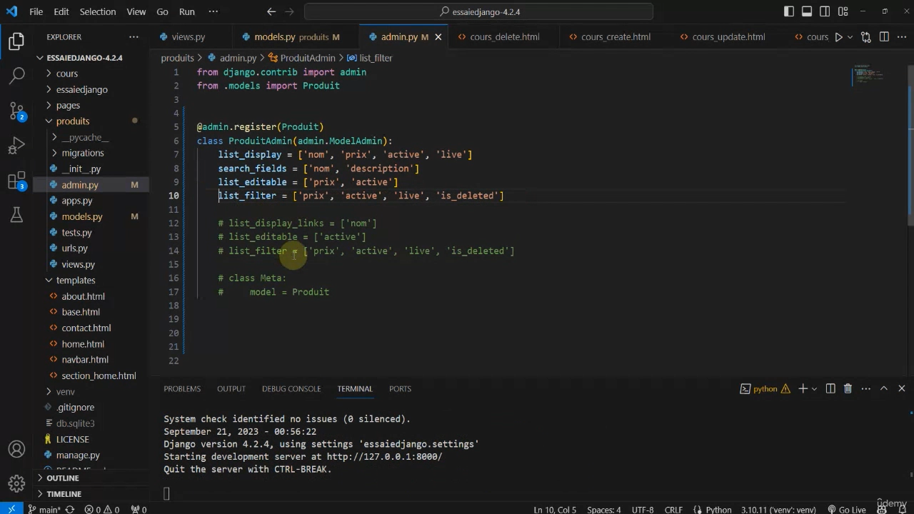Viewport: 914px width, 514px height.
Task: Open views.py in the explorer
Action: 78,264
